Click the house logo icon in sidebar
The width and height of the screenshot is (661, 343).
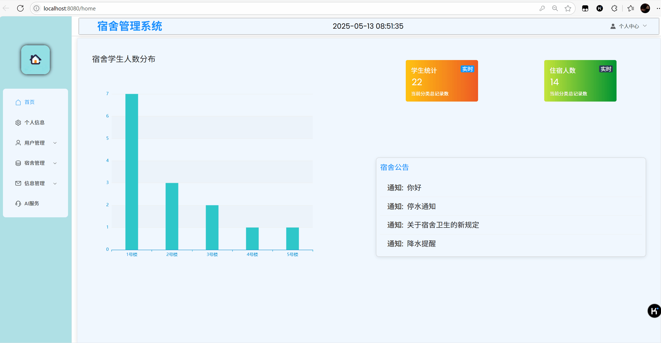[x=35, y=59]
